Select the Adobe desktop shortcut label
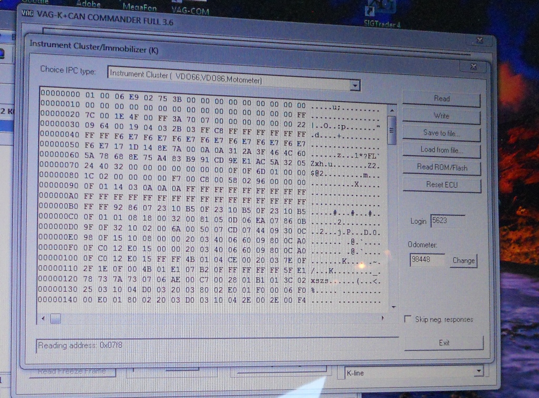The height and width of the screenshot is (398, 539). 88,4
